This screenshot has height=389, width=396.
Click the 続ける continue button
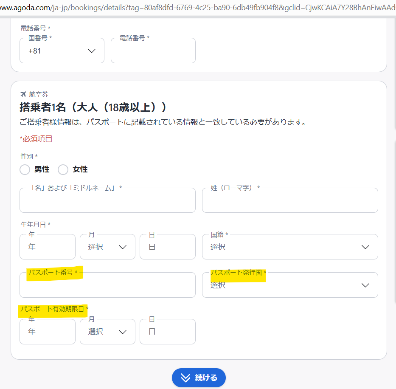(199, 378)
